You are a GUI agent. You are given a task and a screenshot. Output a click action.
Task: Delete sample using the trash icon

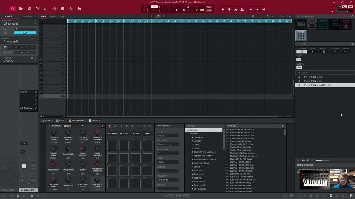click(282, 126)
